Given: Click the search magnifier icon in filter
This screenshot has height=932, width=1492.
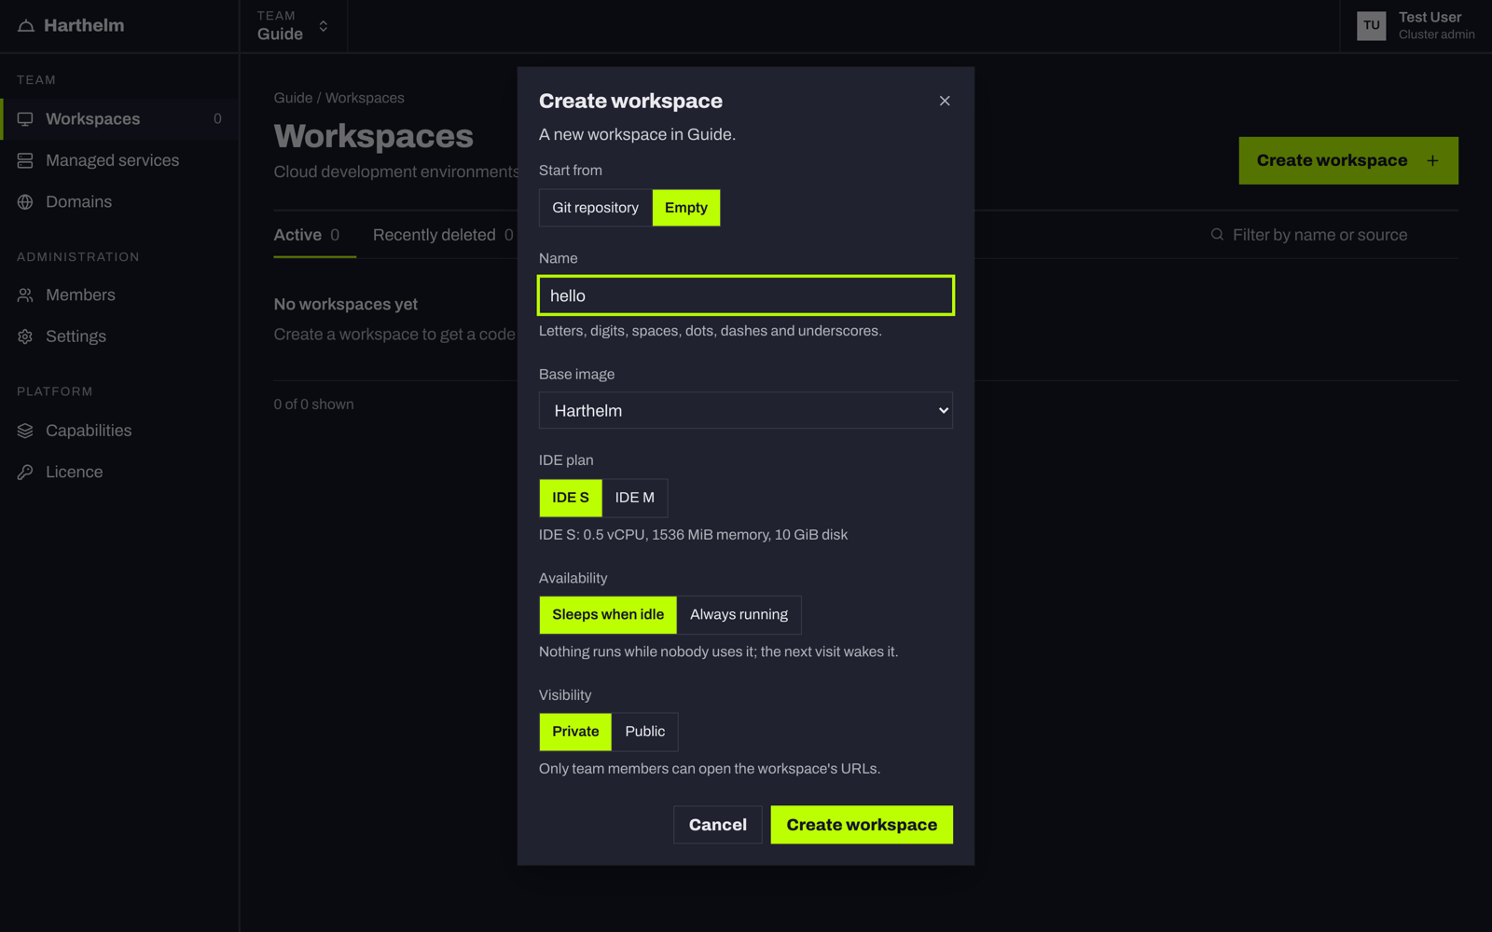Looking at the screenshot, I should tap(1217, 235).
